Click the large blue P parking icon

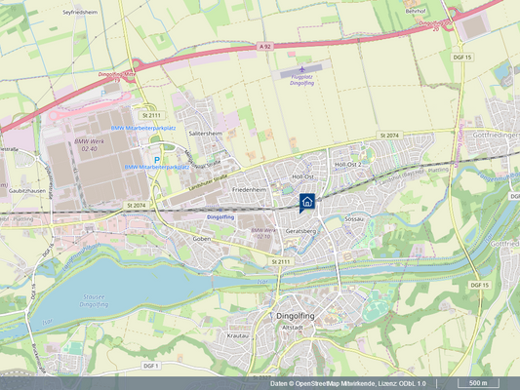coord(157,160)
